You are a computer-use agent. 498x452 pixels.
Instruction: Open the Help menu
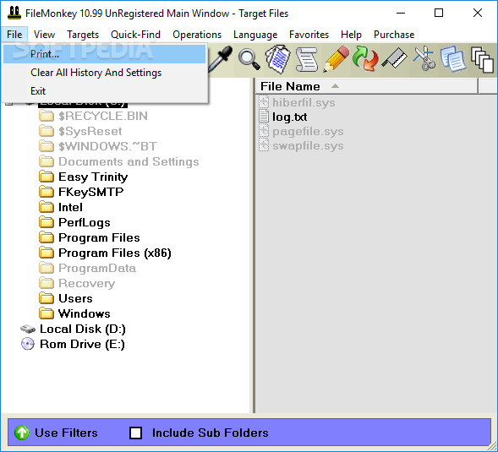tap(351, 35)
